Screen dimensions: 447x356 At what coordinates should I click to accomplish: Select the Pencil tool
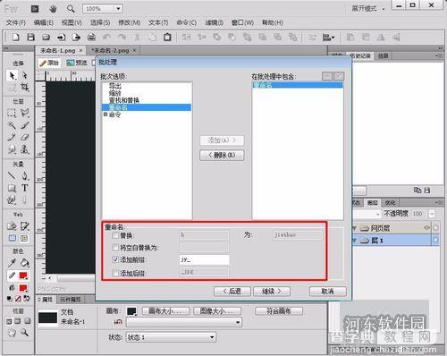click(x=12, y=138)
